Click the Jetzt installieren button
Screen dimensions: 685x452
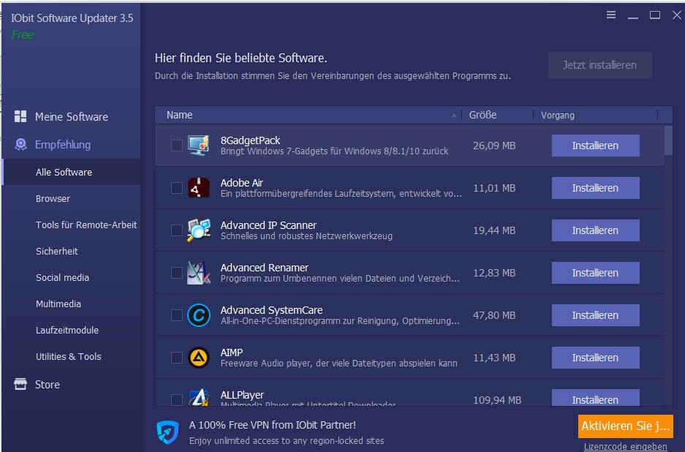click(x=599, y=65)
